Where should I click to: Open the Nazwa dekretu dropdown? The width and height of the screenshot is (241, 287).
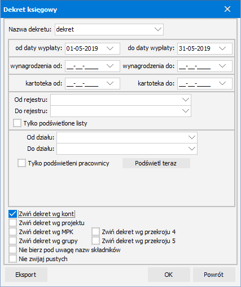[x=158, y=29]
